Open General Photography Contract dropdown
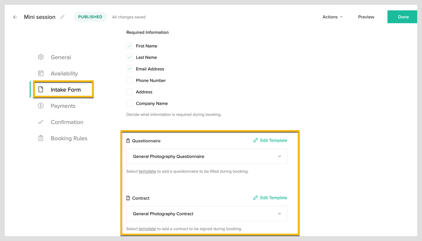Image resolution: width=422 pixels, height=241 pixels. pyautogui.click(x=206, y=214)
